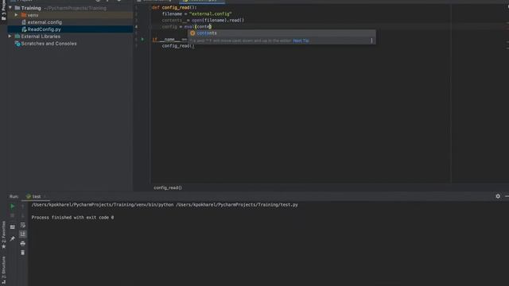
Task: Rerun the test configuration with the green play icon
Action: 13,207
